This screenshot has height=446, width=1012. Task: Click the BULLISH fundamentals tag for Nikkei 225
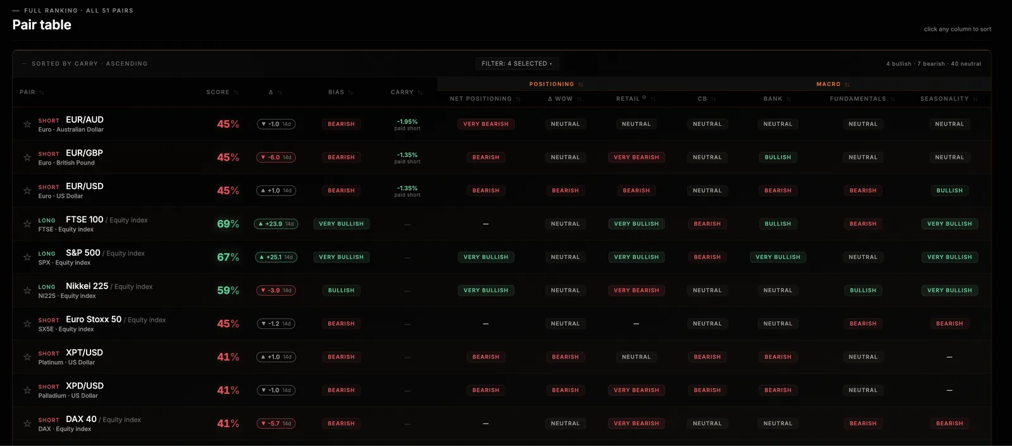[863, 290]
